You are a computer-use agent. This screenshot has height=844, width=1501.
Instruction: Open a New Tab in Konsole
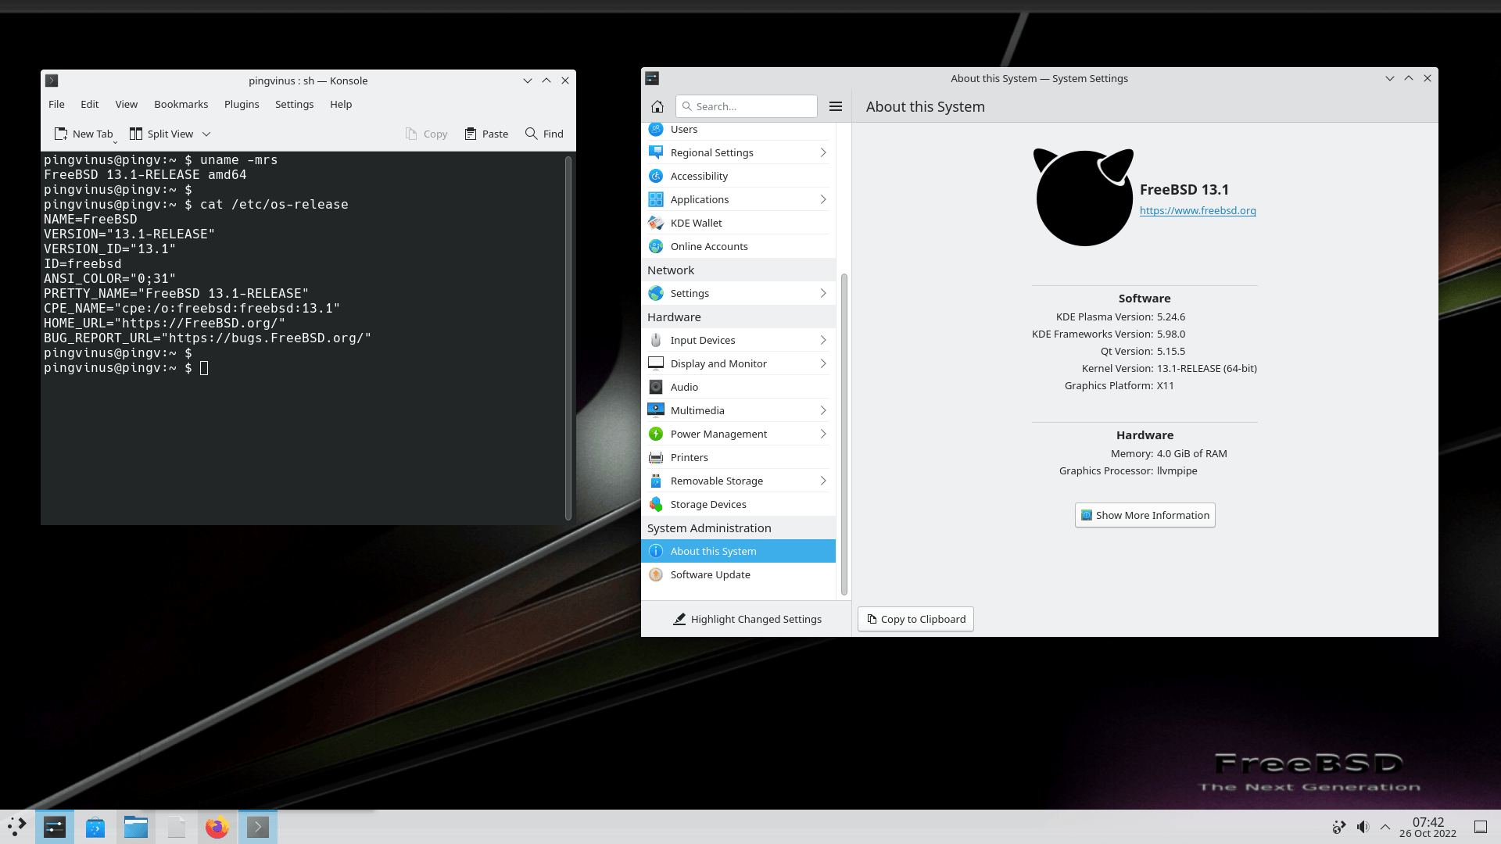83,134
